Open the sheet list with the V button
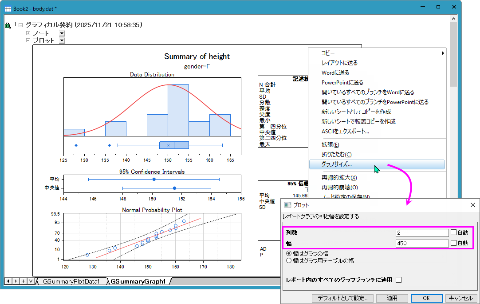Viewport: 480px width, 304px height. pyautogui.click(x=30, y=281)
